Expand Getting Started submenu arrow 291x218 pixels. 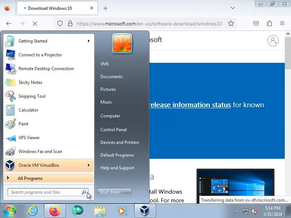coord(89,41)
